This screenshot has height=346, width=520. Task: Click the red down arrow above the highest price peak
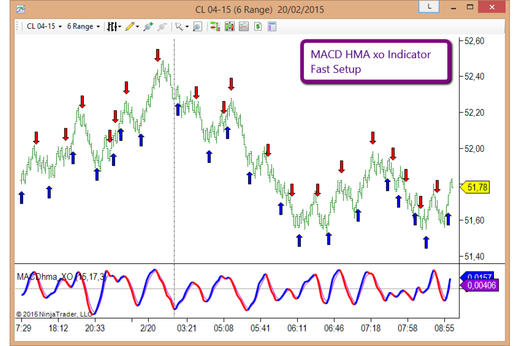[157, 55]
